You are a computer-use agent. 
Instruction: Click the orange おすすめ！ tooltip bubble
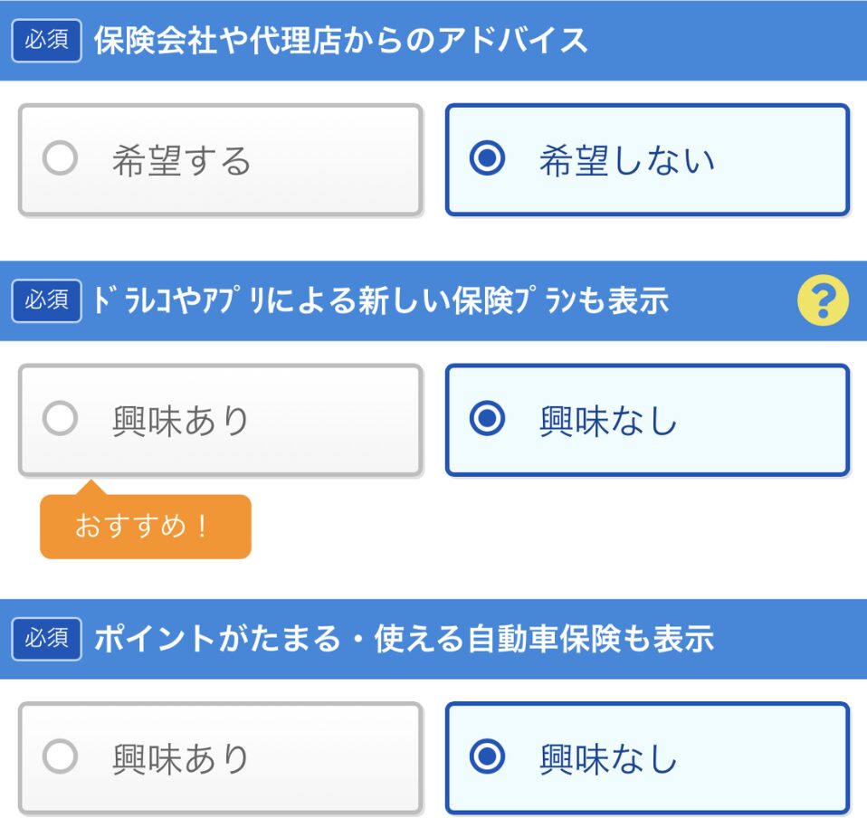click(x=146, y=525)
